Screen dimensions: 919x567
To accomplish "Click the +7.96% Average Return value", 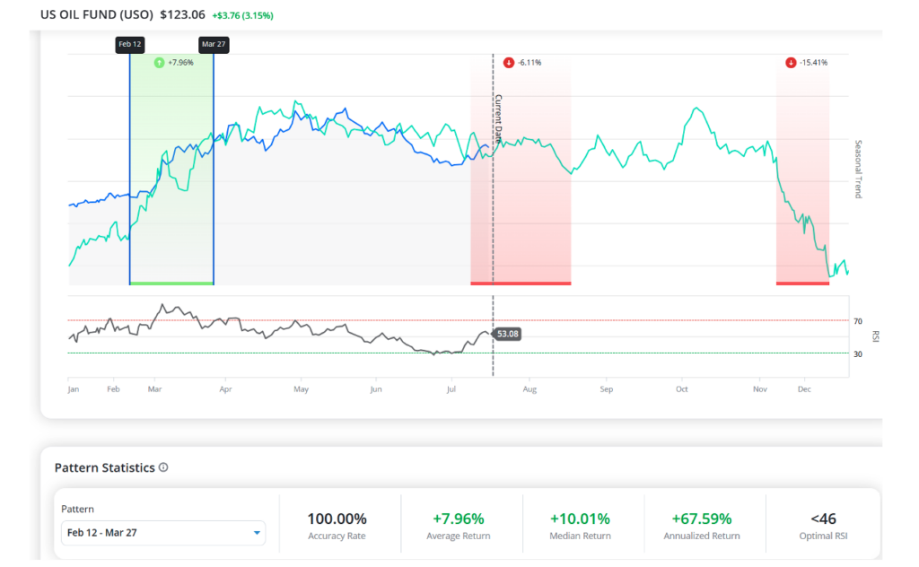I will (459, 519).
